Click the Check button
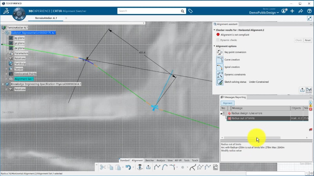314x176 pixels. [x=298, y=40]
